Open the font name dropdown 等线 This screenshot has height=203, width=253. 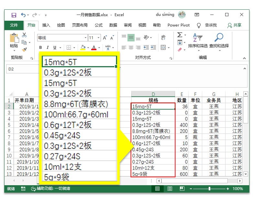[85, 38]
